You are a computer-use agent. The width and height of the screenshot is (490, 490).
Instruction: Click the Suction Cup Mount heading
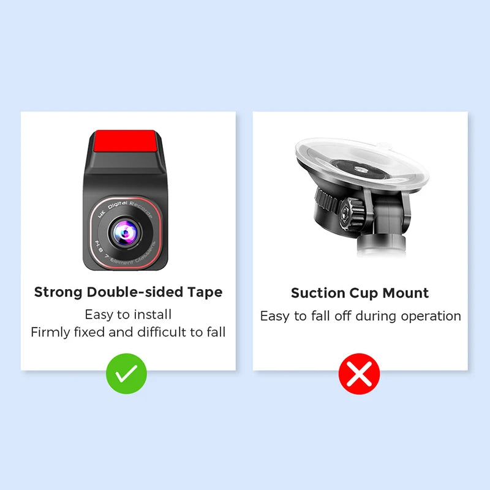pyautogui.click(x=360, y=293)
